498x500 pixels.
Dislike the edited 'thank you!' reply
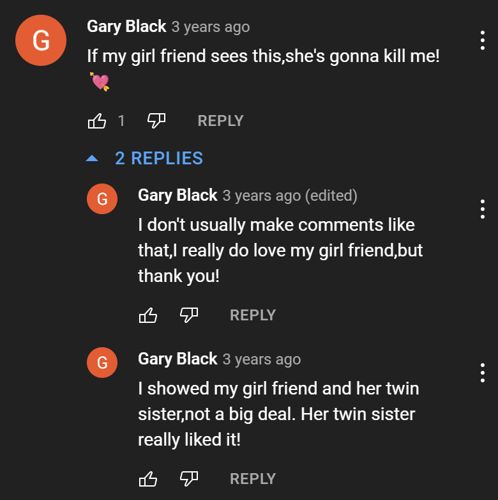pos(189,315)
